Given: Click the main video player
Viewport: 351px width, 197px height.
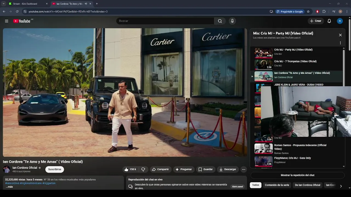Looking at the screenshot, I should point(125,92).
